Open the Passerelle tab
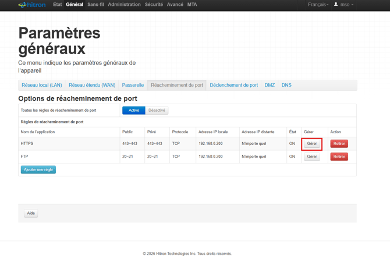The image size is (390, 263). pos(133,85)
